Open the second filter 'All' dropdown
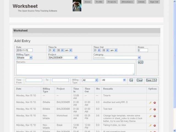 click(x=114, y=80)
